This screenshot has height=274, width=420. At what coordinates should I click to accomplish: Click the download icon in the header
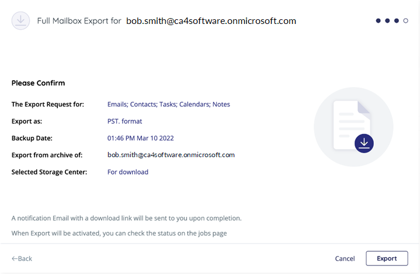[20, 20]
